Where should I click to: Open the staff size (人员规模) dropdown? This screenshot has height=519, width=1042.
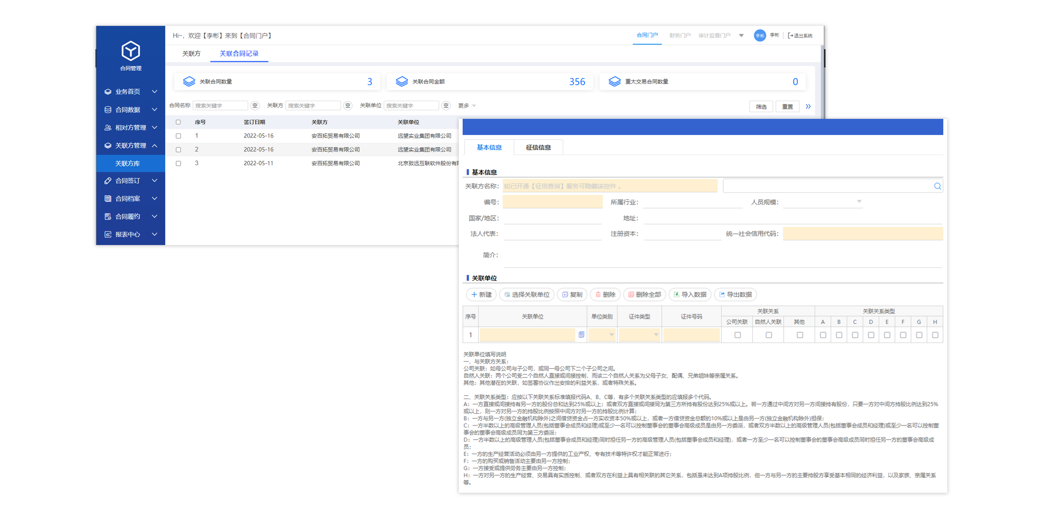(823, 202)
